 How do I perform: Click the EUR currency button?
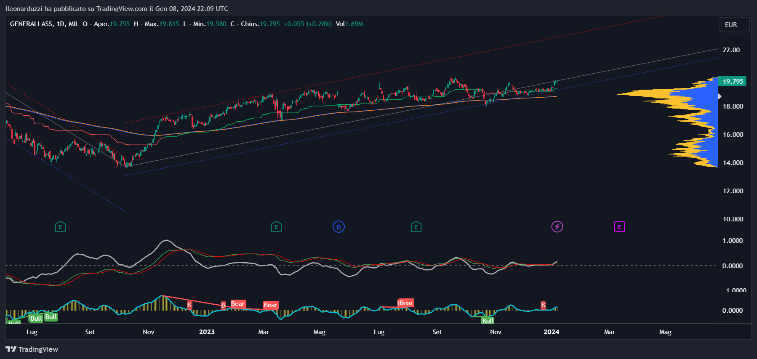point(734,25)
